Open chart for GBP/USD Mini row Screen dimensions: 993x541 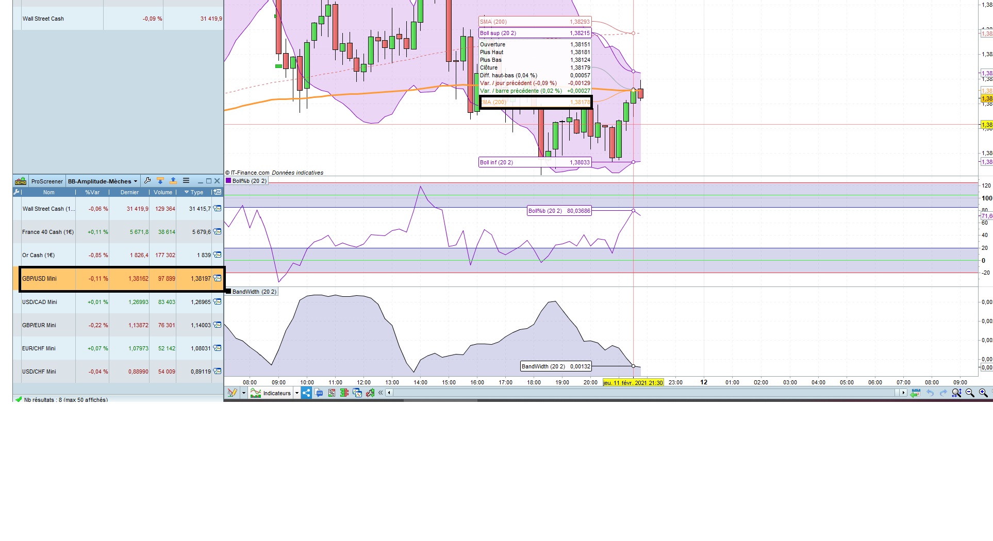pos(218,278)
